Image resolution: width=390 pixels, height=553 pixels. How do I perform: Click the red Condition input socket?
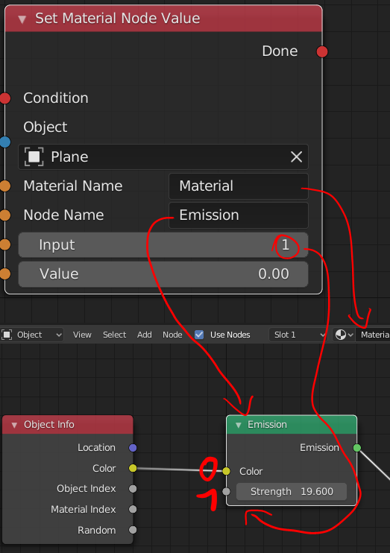point(5,98)
